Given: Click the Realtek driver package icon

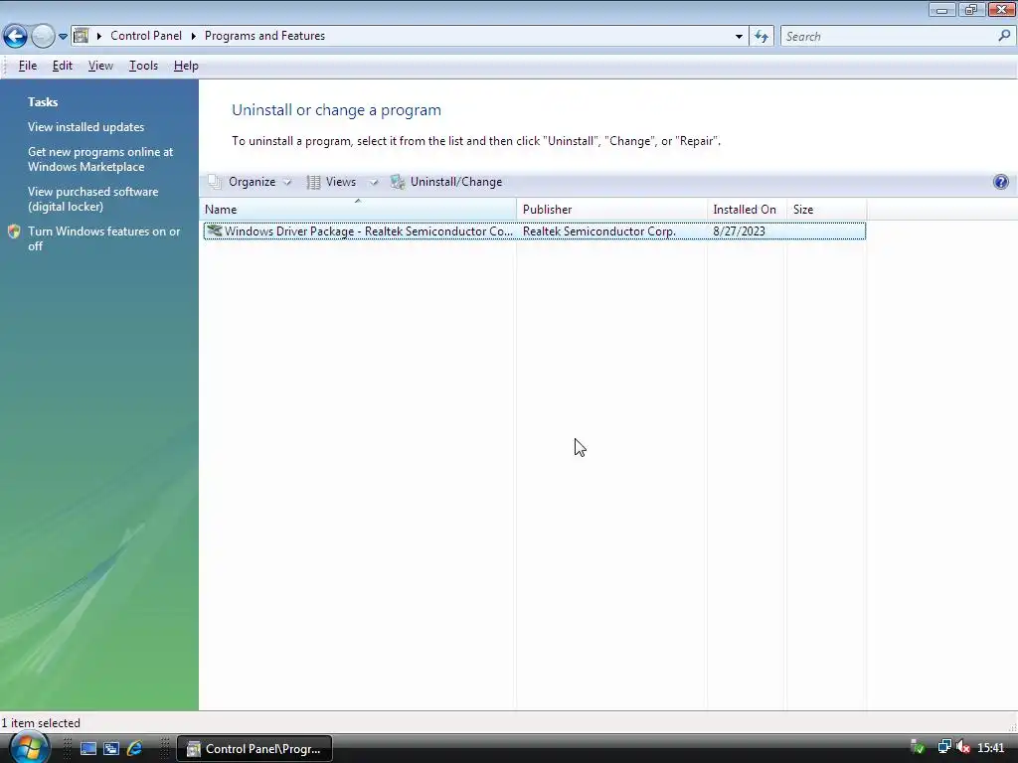Looking at the screenshot, I should [214, 230].
